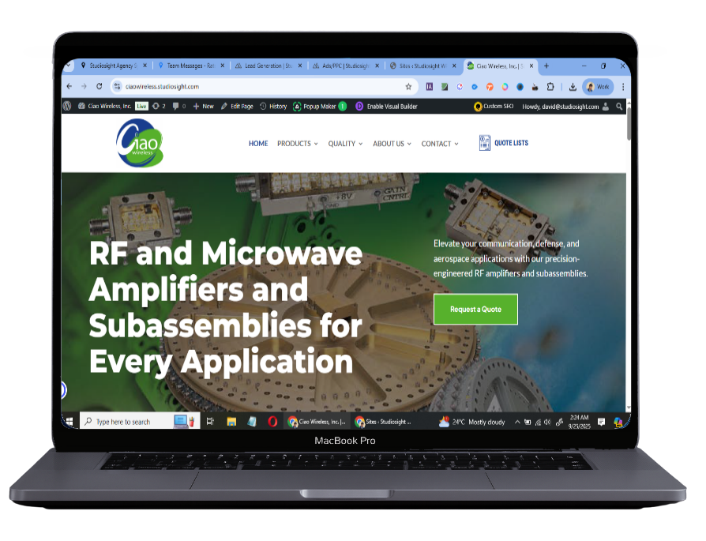706x541 pixels.
Task: Expand the QUALITY dropdown menu
Action: [x=345, y=144]
